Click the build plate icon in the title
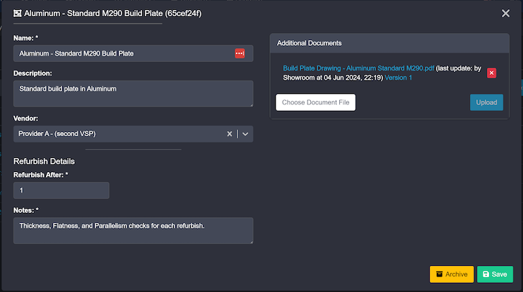The width and height of the screenshot is (523, 292). point(17,13)
